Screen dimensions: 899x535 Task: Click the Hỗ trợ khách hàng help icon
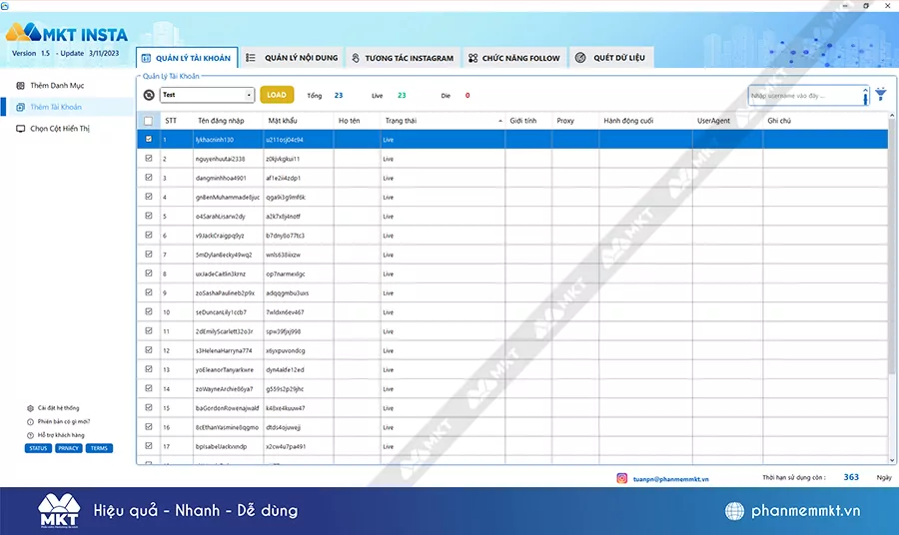coord(30,435)
